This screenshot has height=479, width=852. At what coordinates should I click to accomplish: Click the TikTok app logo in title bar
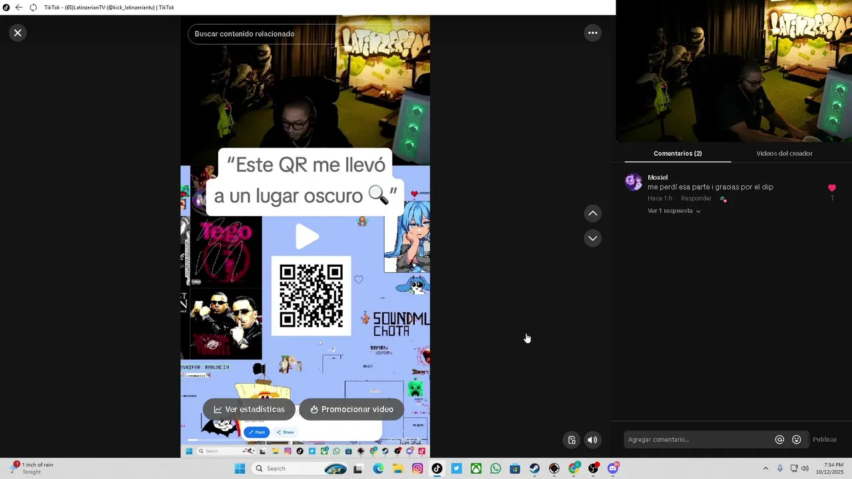pos(6,7)
